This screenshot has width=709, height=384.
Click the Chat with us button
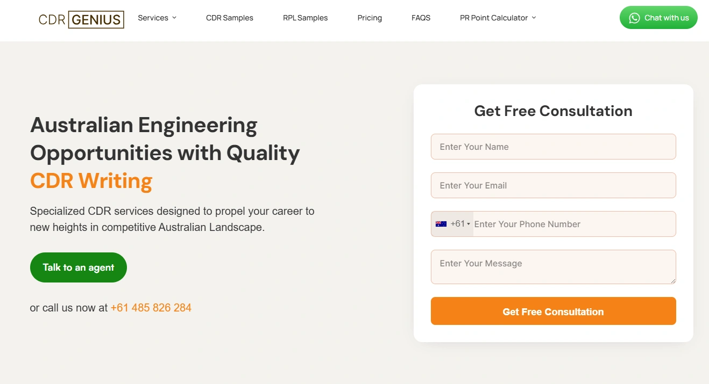(x=658, y=18)
